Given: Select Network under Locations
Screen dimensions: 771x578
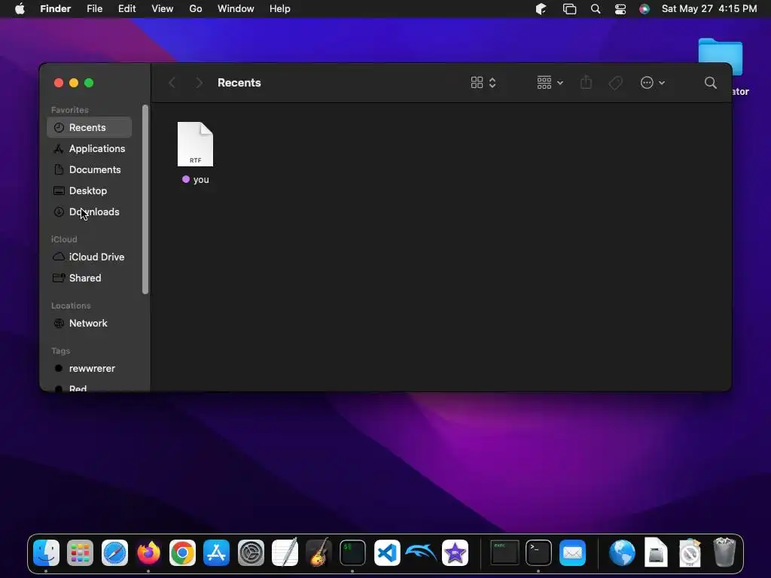Looking at the screenshot, I should tap(89, 324).
